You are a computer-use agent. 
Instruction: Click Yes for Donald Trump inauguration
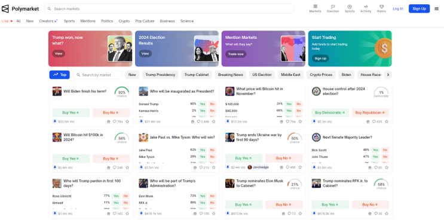pyautogui.click(x=202, y=104)
